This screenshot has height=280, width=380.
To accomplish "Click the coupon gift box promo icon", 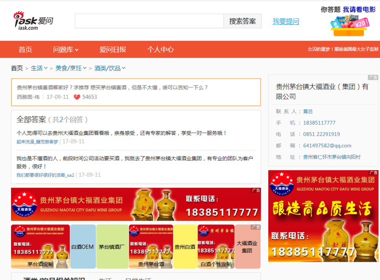I will tap(349, 25).
